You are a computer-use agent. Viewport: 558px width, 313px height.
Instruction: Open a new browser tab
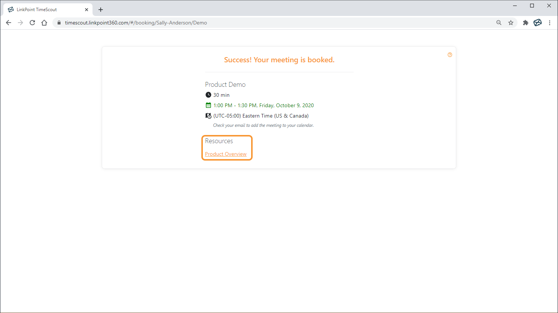point(101,10)
